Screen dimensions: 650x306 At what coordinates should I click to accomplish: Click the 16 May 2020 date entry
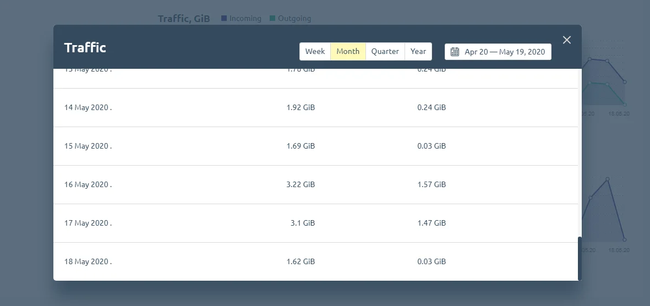coord(88,184)
